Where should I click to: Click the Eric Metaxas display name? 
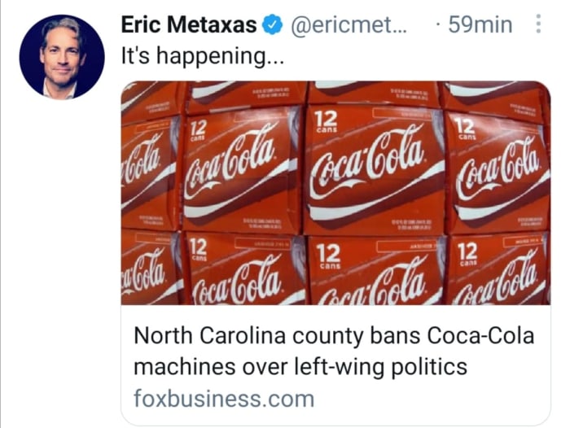tap(187, 25)
